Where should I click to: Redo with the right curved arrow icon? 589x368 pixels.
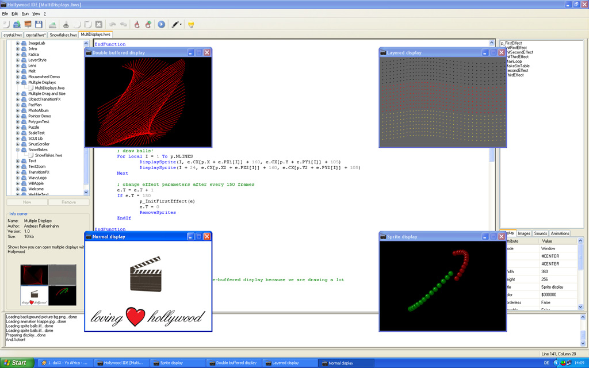pos(124,24)
